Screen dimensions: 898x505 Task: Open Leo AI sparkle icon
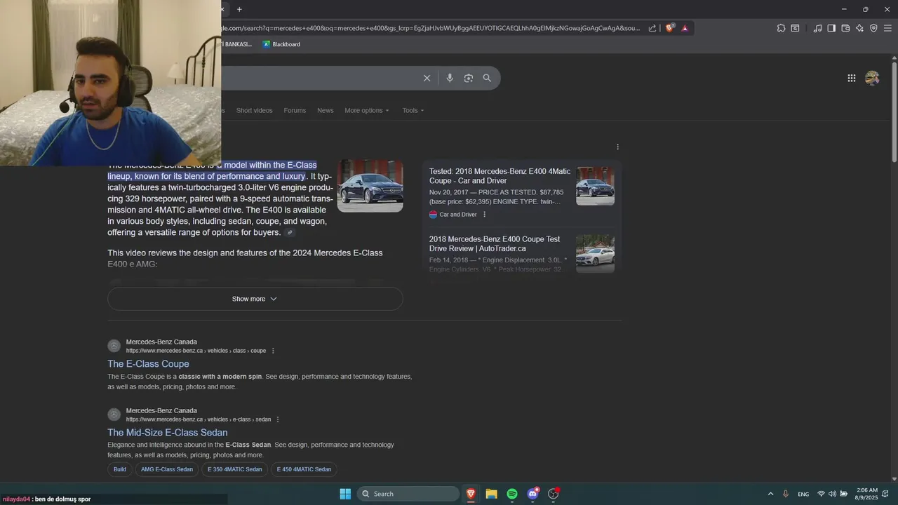(x=859, y=28)
